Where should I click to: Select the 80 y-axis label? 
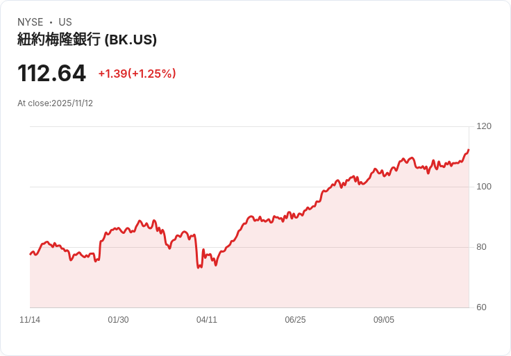coord(481,247)
